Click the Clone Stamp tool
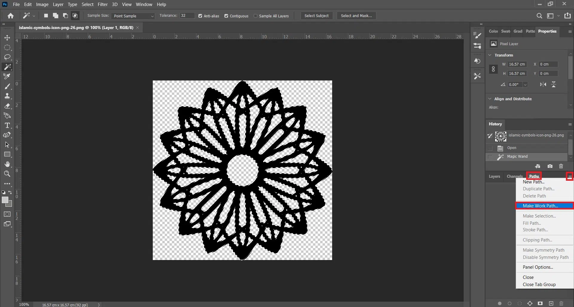574x307 pixels. (7, 96)
